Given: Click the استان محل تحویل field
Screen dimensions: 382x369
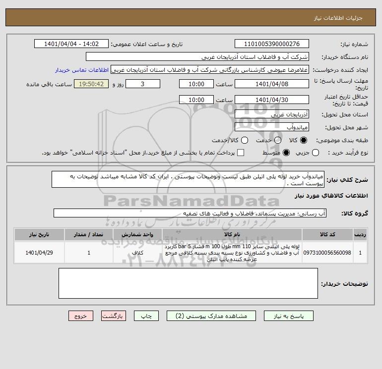Looking at the screenshot, I should tap(272, 114).
